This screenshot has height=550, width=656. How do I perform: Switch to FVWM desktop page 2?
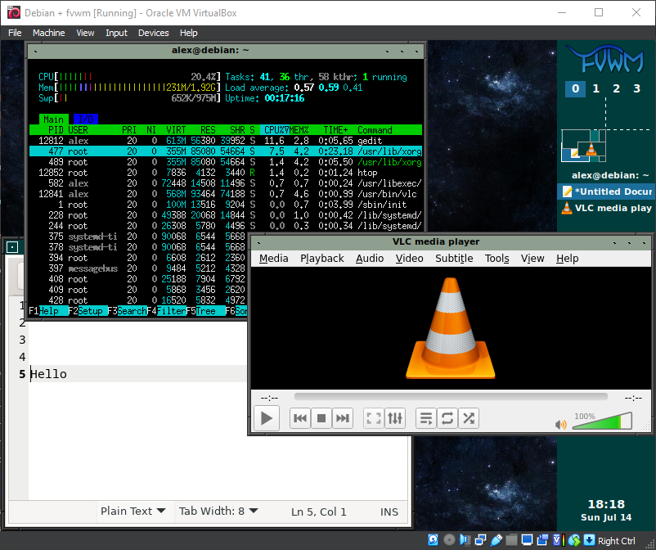[x=616, y=88]
